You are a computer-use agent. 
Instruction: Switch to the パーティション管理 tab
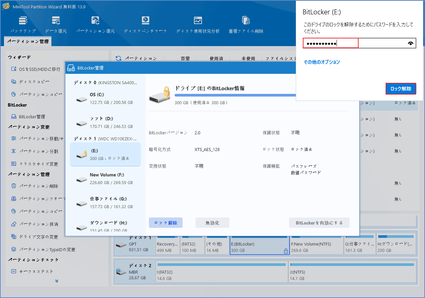point(28,41)
